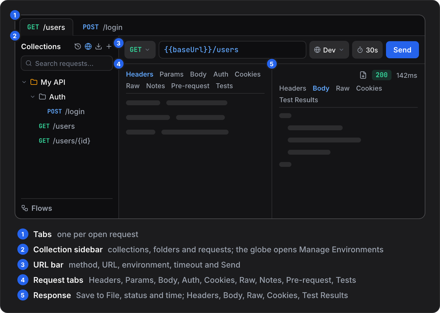Open Manage Environments via globe icon
The image size is (440, 313).
88,46
